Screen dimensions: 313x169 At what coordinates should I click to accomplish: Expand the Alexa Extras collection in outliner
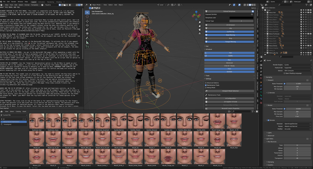coord(265,46)
